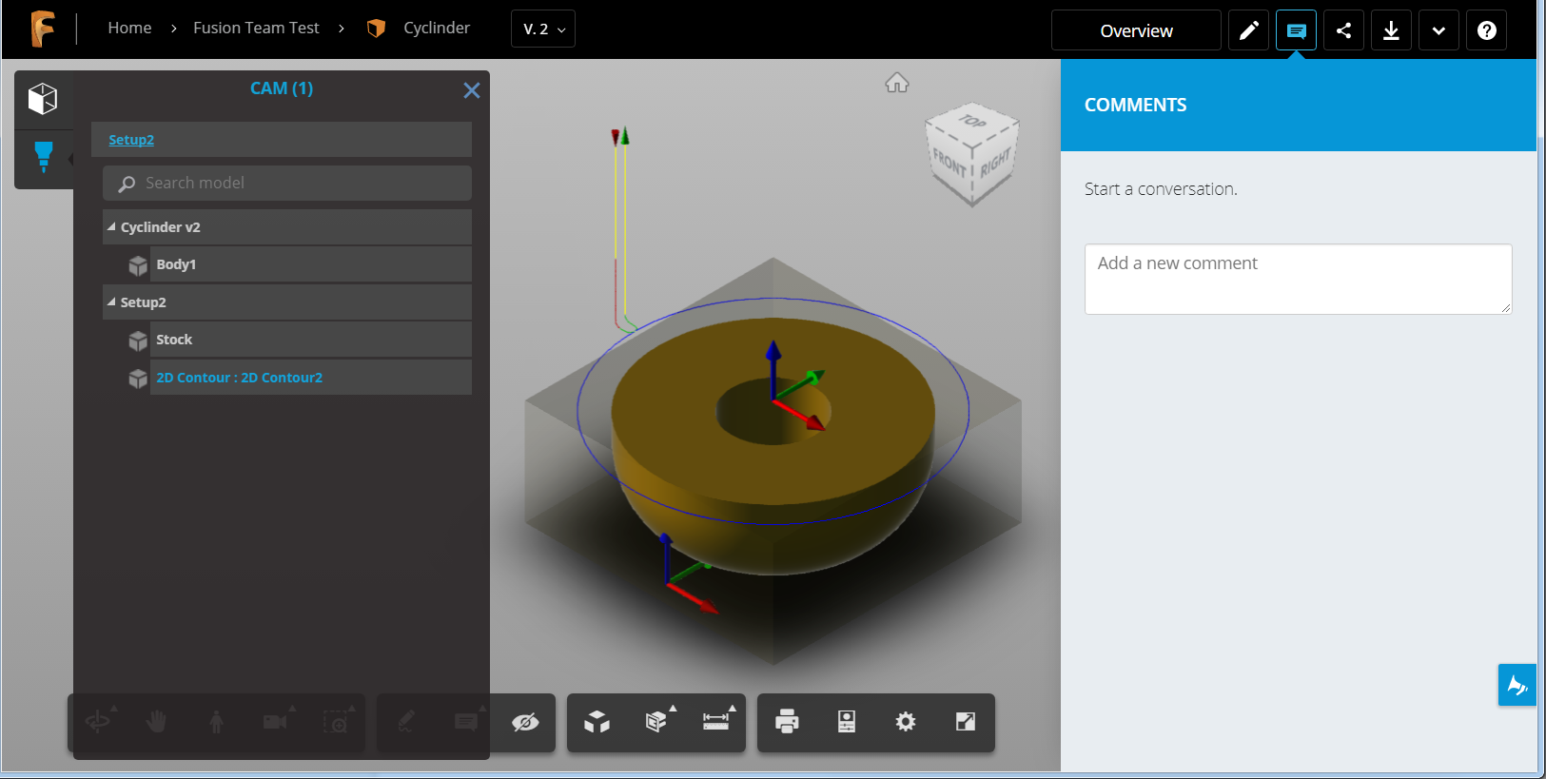This screenshot has height=779, width=1546.
Task: Toggle the Comments panel icon in header
Action: (x=1296, y=30)
